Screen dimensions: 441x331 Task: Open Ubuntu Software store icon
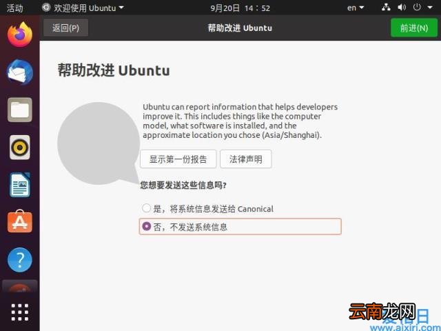tap(20, 222)
